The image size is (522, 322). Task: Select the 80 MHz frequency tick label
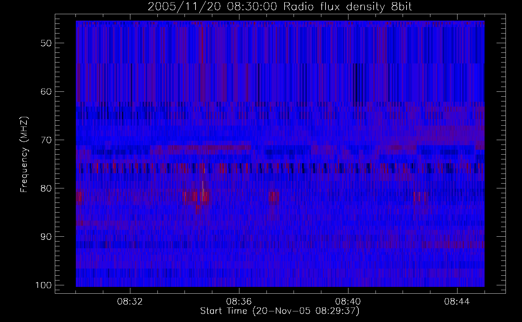pos(45,188)
